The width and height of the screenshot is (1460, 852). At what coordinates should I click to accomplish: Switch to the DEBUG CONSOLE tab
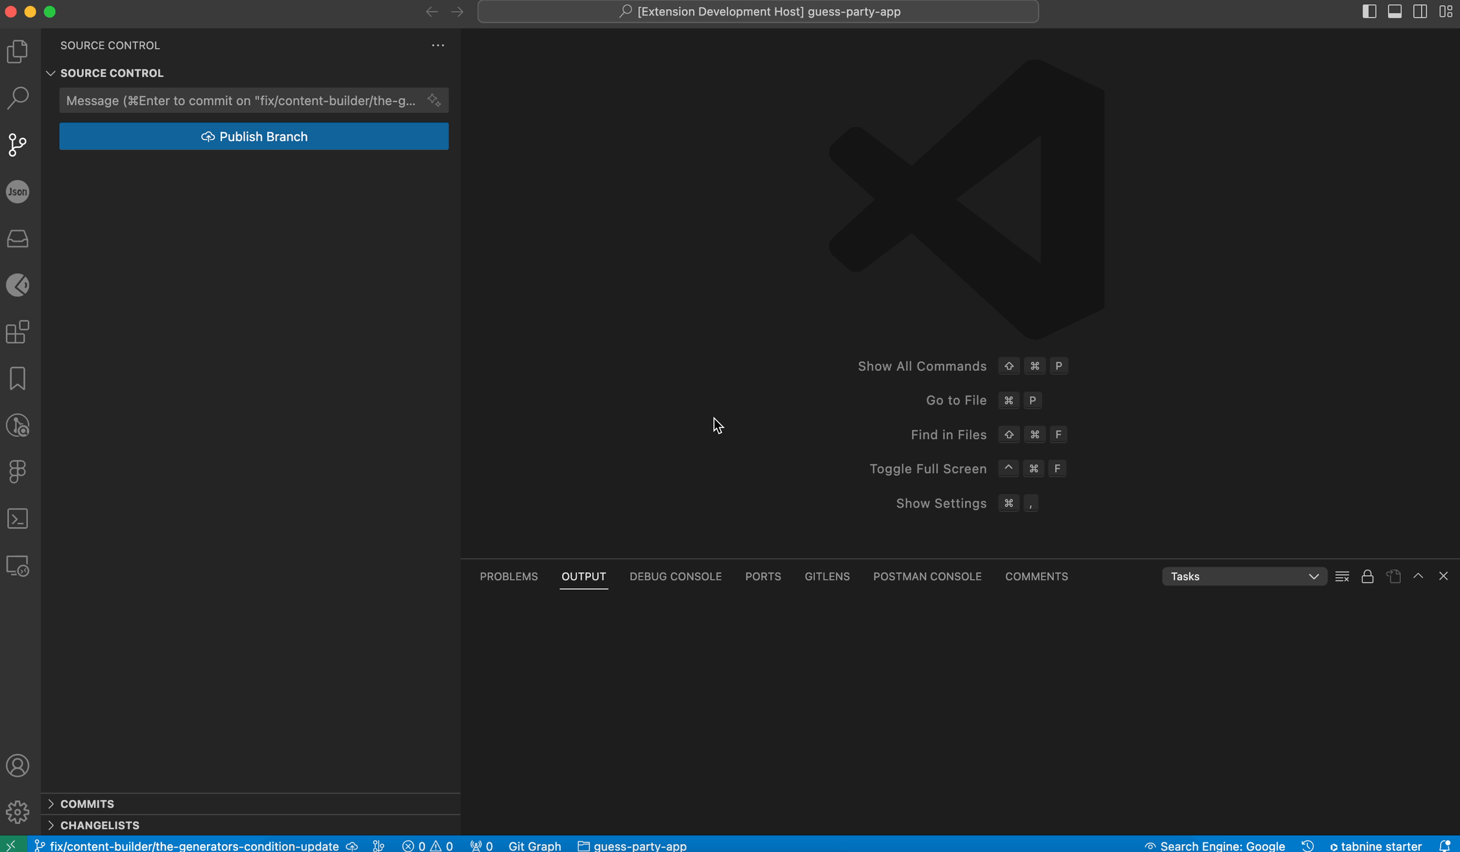[675, 576]
